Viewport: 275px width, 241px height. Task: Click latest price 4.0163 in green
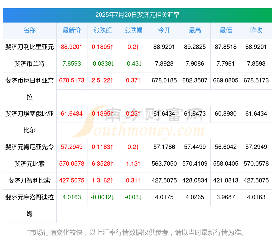coord(71,197)
